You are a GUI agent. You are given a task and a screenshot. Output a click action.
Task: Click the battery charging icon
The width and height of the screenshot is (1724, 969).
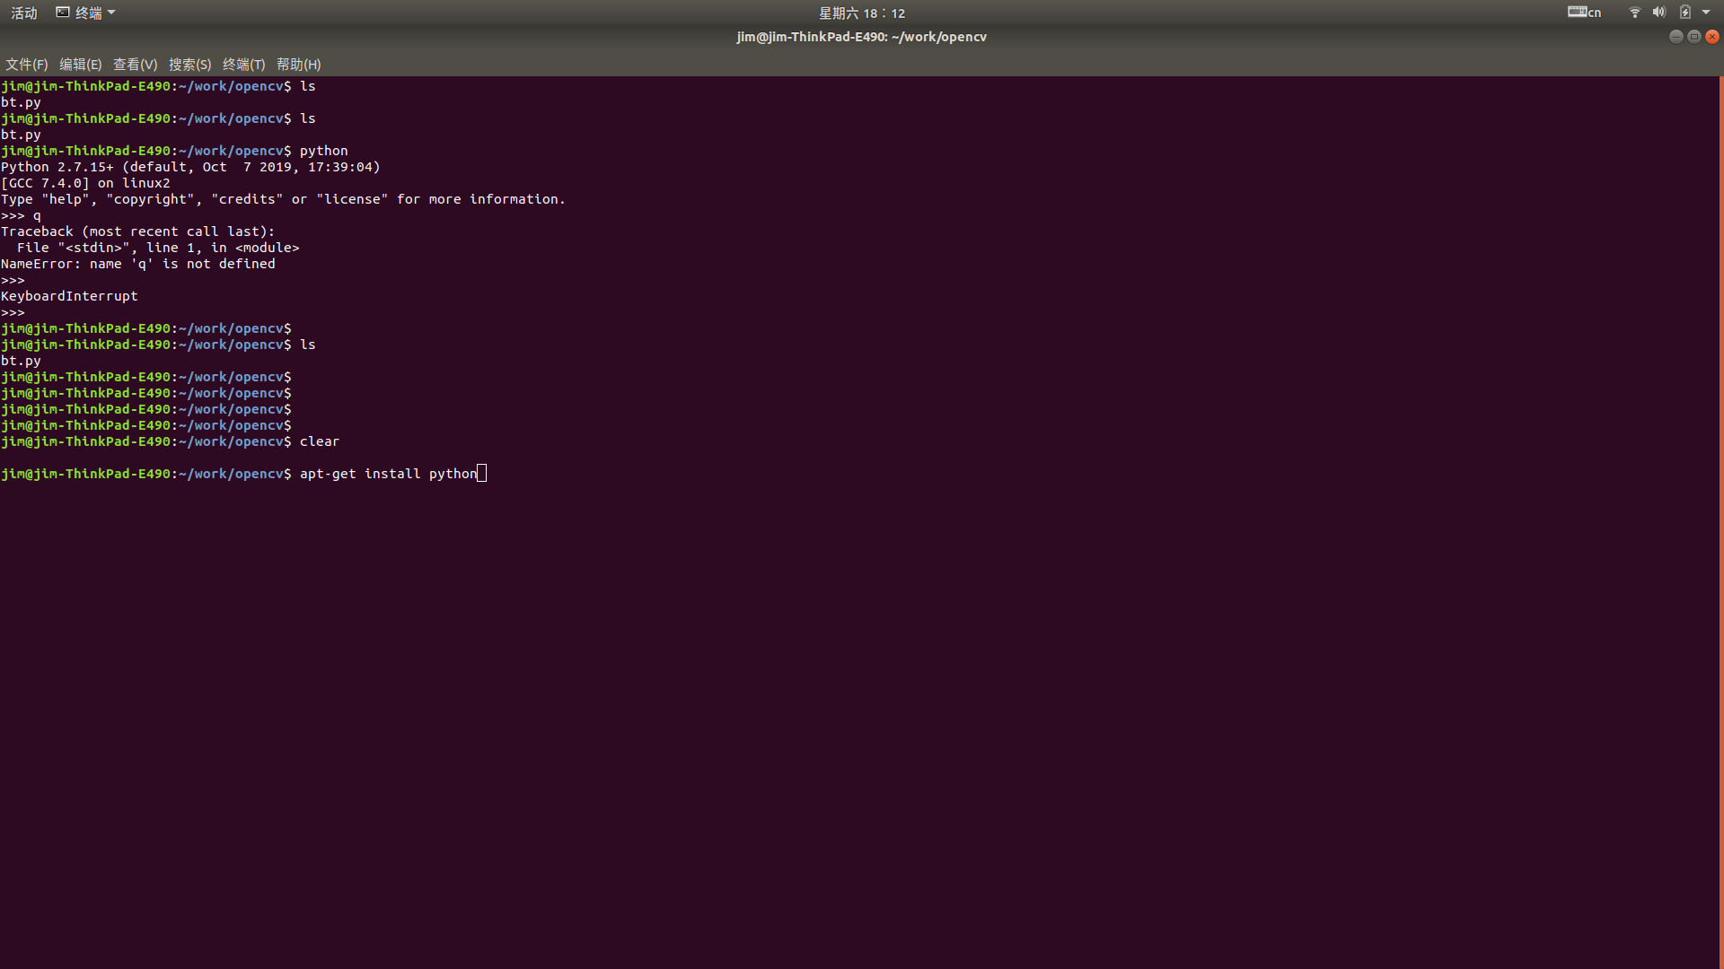pyautogui.click(x=1684, y=13)
